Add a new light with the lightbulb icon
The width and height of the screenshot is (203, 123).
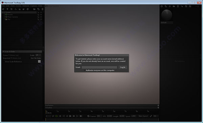[7, 9]
